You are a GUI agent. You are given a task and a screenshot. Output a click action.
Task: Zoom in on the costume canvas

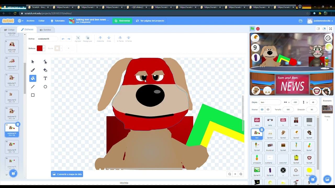[x=241, y=174]
